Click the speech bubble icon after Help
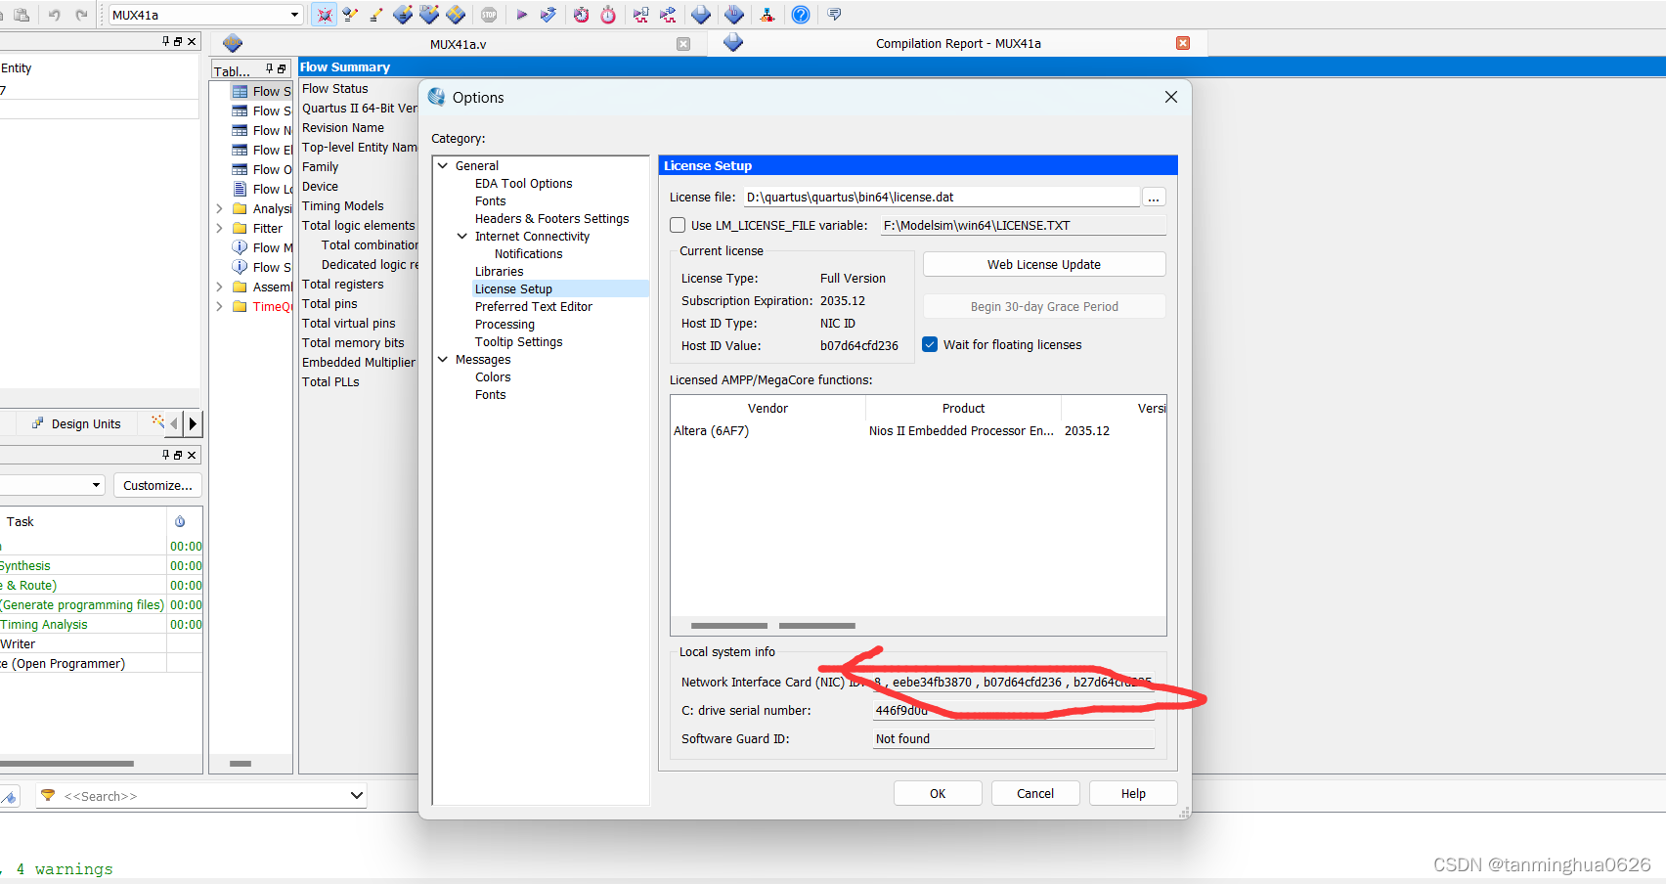Image resolution: width=1666 pixels, height=884 pixels. (x=834, y=15)
